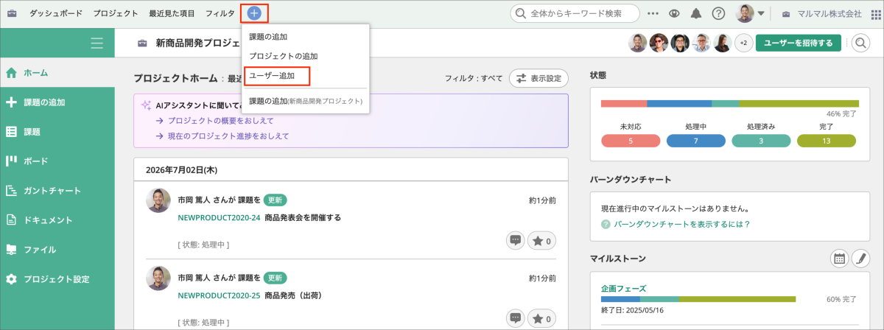Select 課題の追加(新商品開発プロジェクト) menu entry

coord(305,100)
